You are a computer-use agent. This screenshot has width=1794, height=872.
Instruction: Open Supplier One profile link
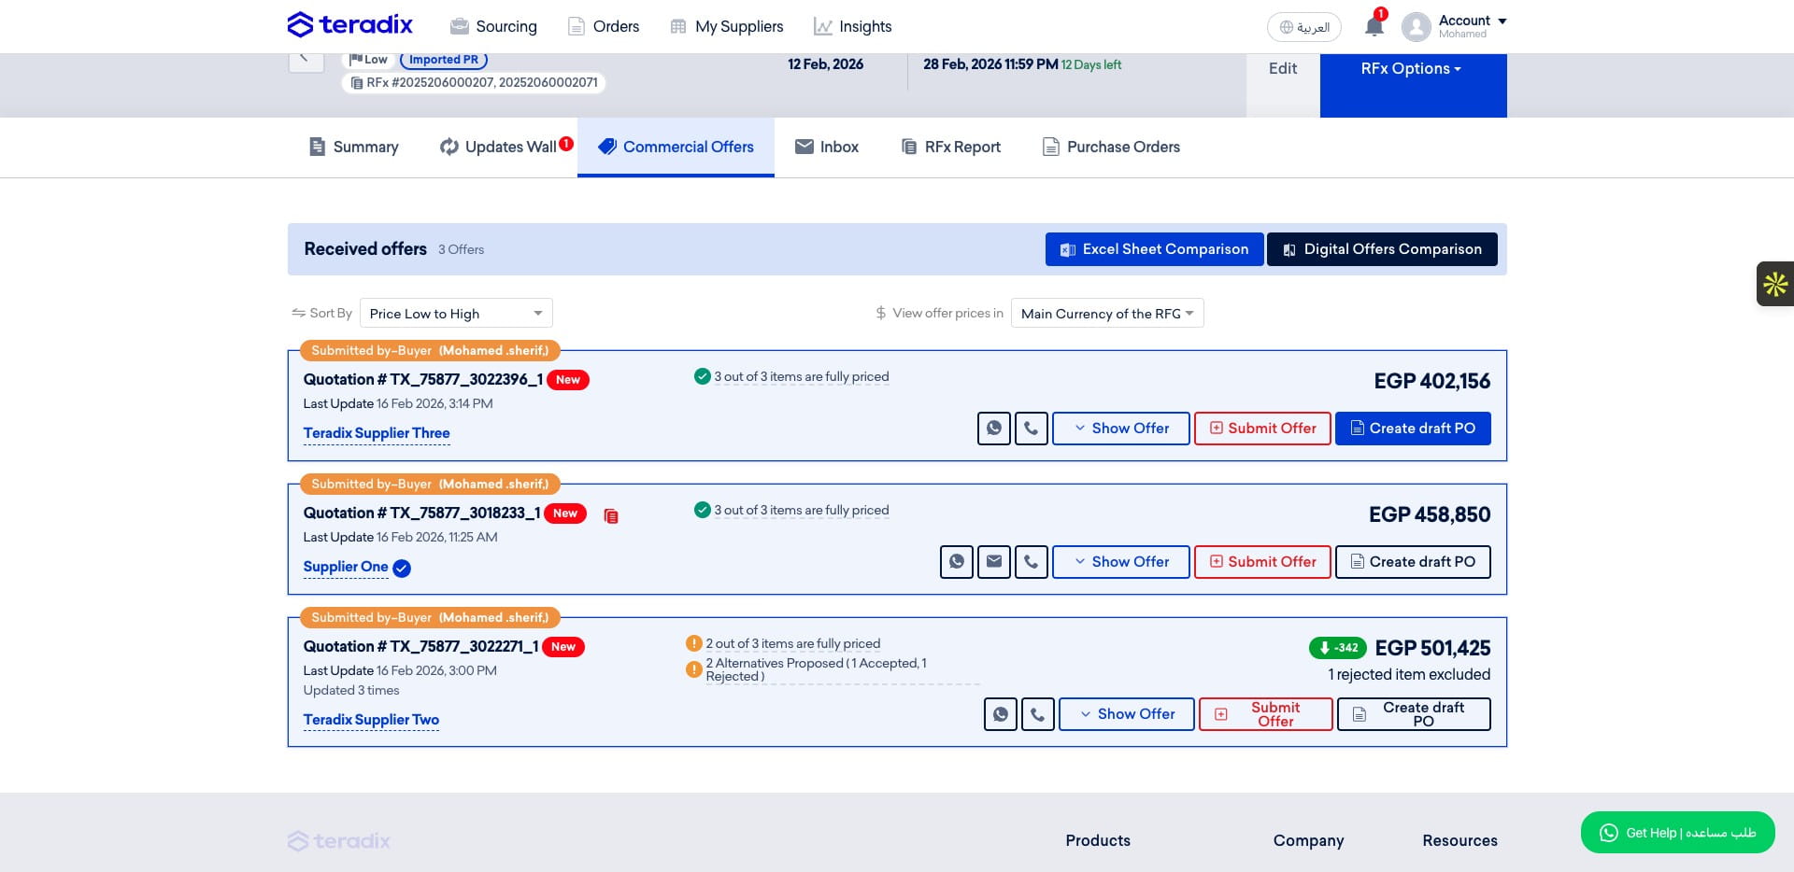click(x=346, y=567)
